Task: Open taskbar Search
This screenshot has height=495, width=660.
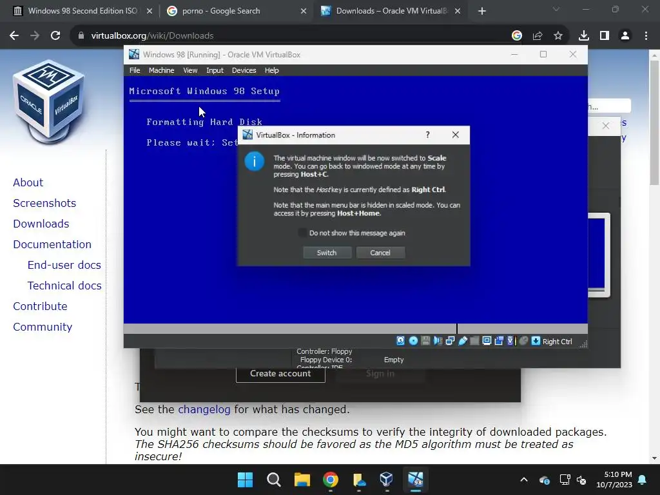Action: 273,480
